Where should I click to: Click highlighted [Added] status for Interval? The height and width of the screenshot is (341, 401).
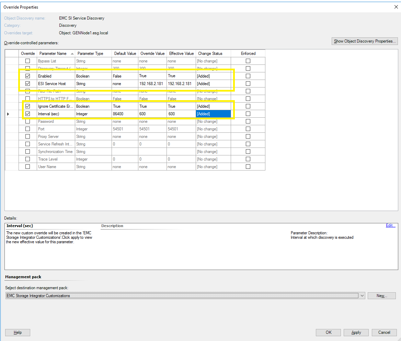pos(213,114)
